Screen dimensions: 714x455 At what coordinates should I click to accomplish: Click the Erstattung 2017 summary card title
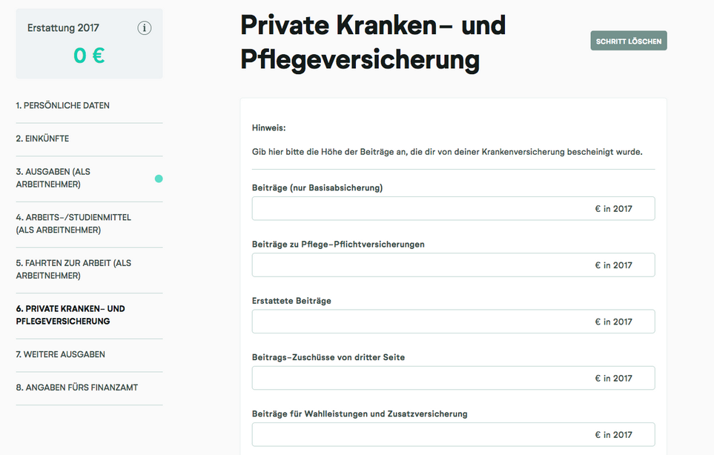[x=63, y=28]
